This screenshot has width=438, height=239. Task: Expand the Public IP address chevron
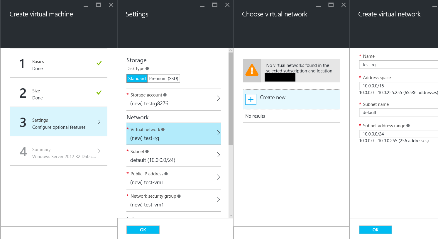tap(218, 177)
